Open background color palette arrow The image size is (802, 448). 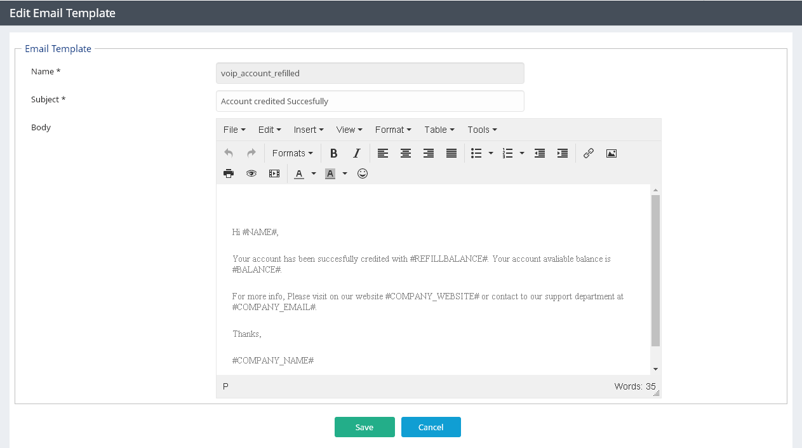coord(345,173)
